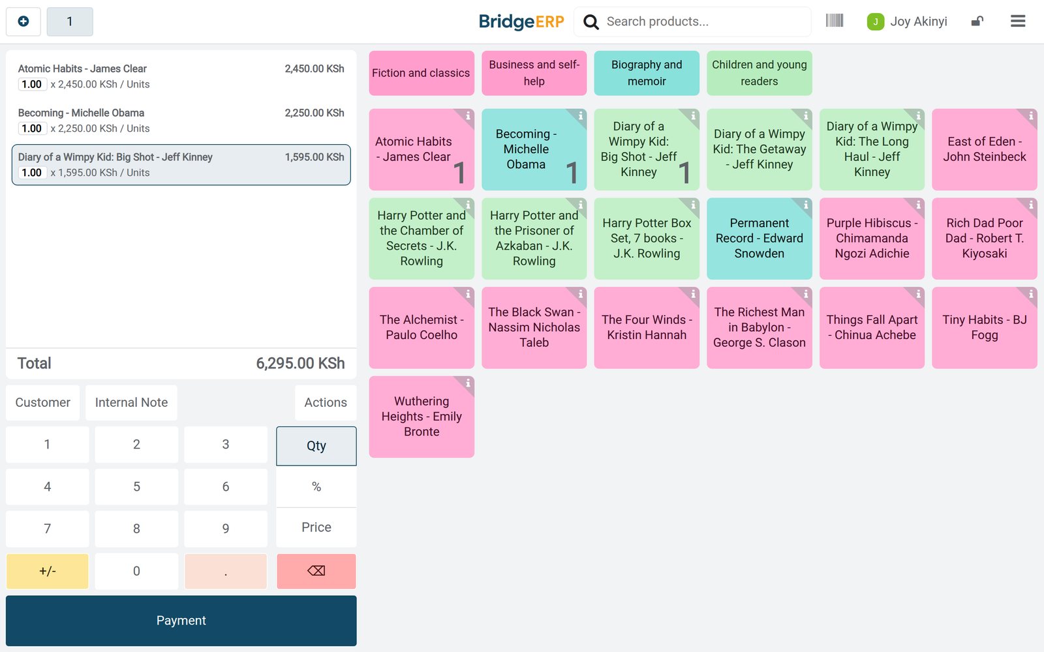Click info icon on Wuthering Heights tile
Screen dimensions: 1044x652
[x=467, y=383]
